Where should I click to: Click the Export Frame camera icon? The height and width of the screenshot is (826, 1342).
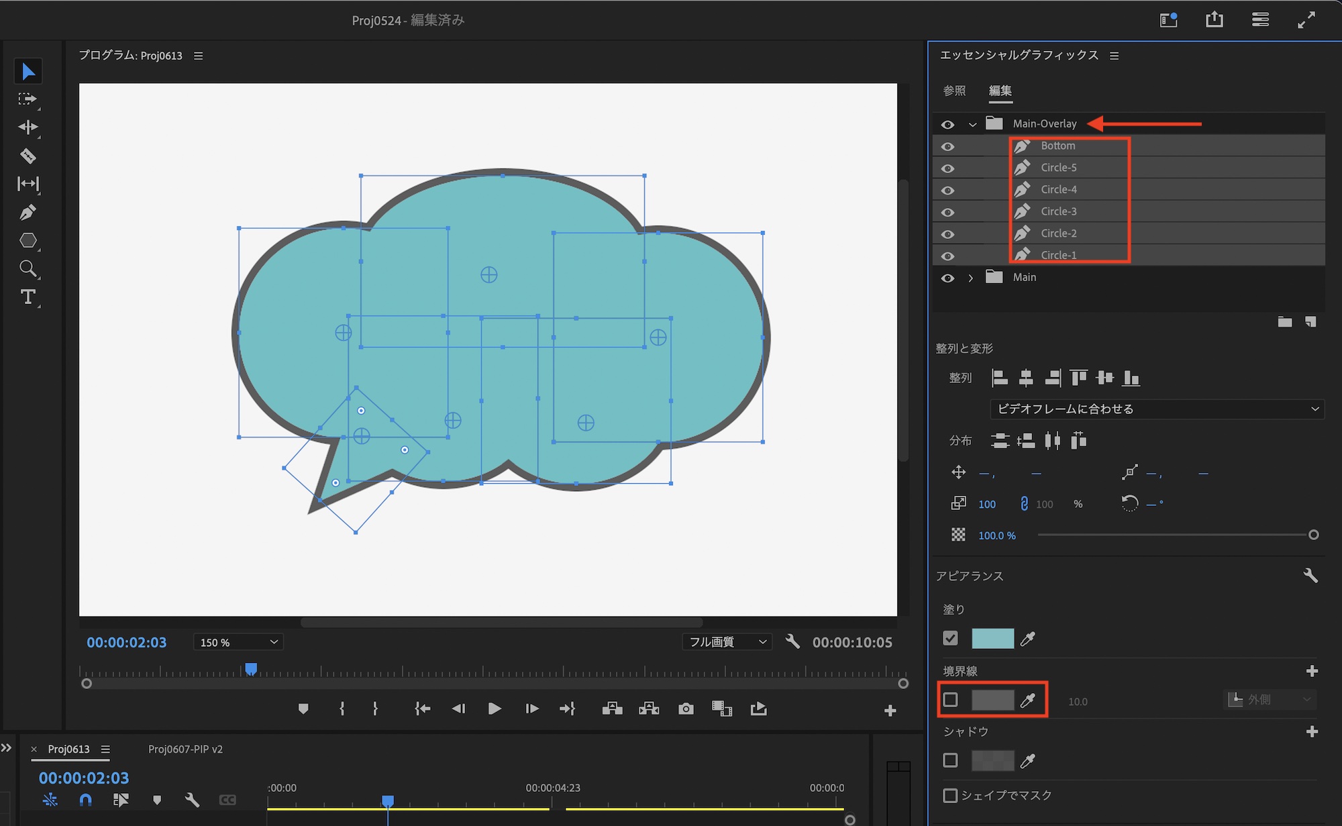point(685,709)
